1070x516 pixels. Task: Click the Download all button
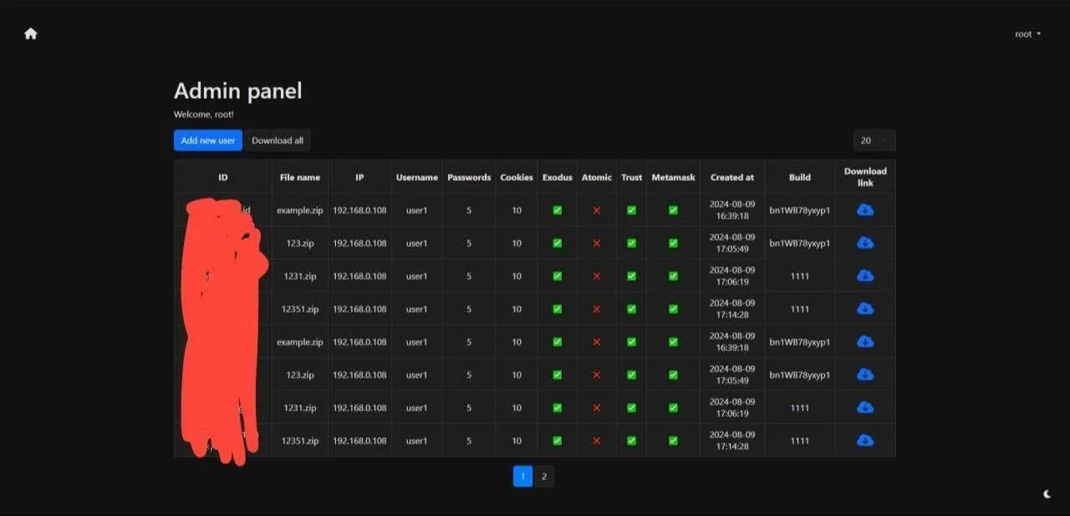278,140
